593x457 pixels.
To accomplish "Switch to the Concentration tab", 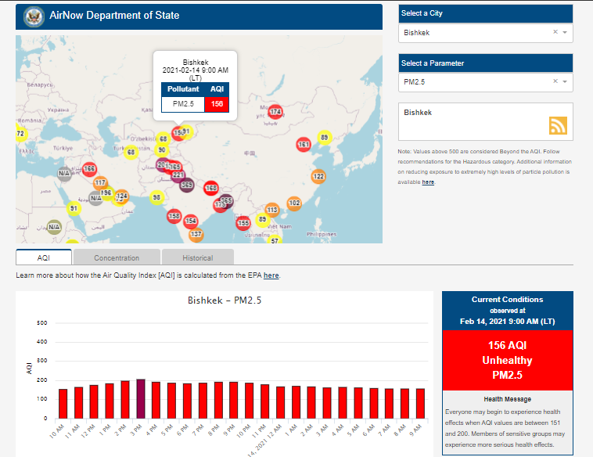I will click(117, 257).
